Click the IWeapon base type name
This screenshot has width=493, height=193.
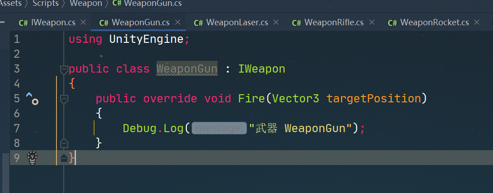tap(261, 69)
